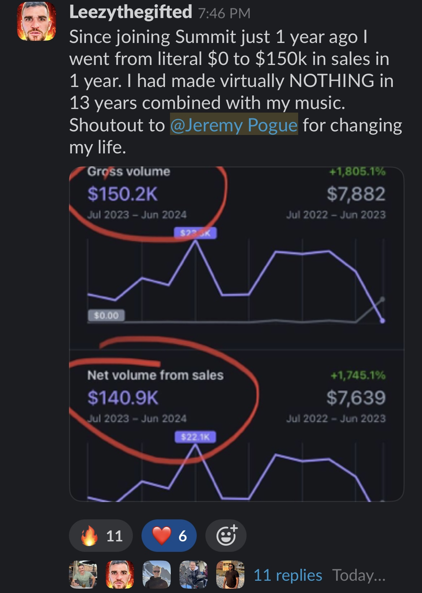Viewport: 422px width, 593px height.
Task: Click the small fire-background avatar in replies row
Action: (120, 575)
